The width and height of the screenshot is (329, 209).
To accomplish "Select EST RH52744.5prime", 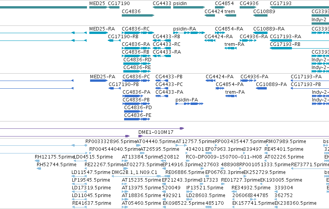I will tap(56, 165).
